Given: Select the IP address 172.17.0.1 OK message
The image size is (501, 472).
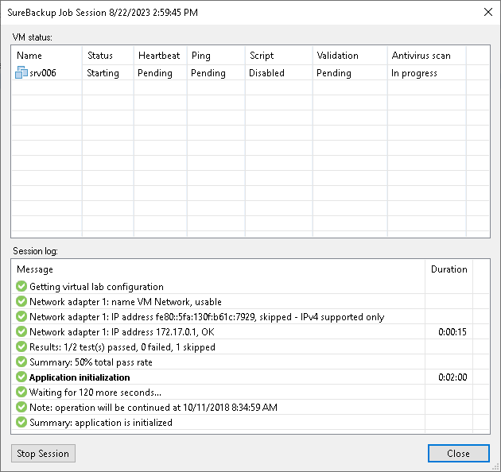Looking at the screenshot, I should (122, 332).
